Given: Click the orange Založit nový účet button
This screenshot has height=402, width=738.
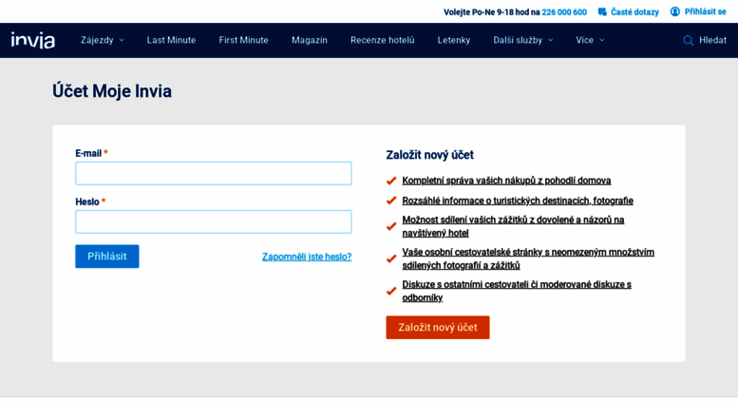Looking at the screenshot, I should click(438, 327).
